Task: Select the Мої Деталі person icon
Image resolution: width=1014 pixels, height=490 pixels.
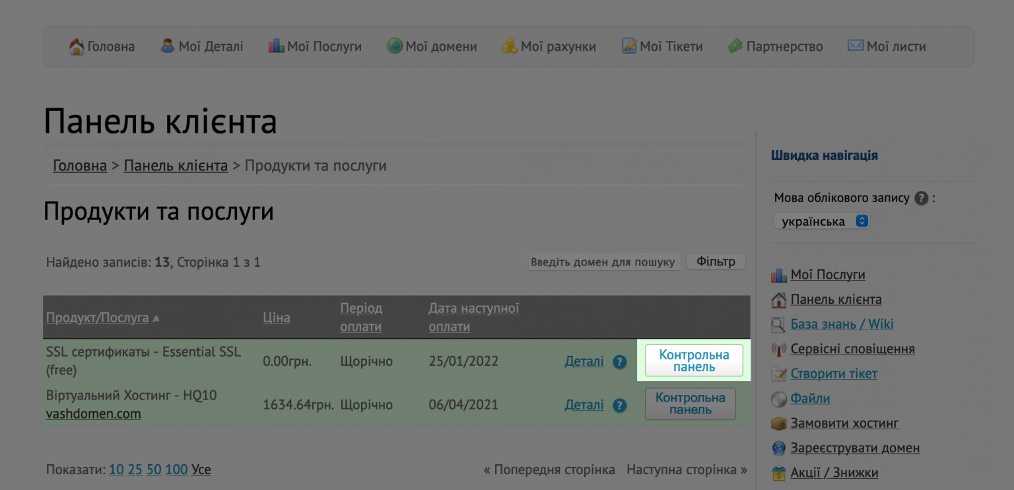Action: 166,46
